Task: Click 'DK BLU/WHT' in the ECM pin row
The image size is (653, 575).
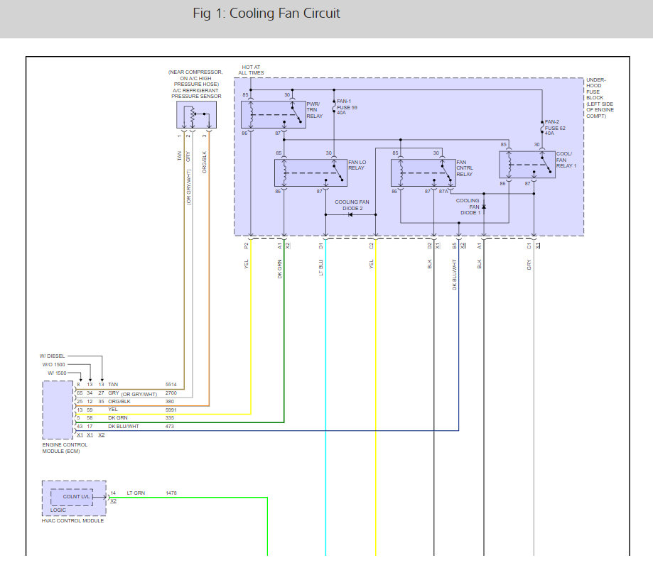Action: [123, 427]
